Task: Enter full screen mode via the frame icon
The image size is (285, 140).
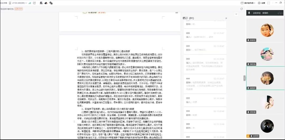Action: [x=269, y=3]
